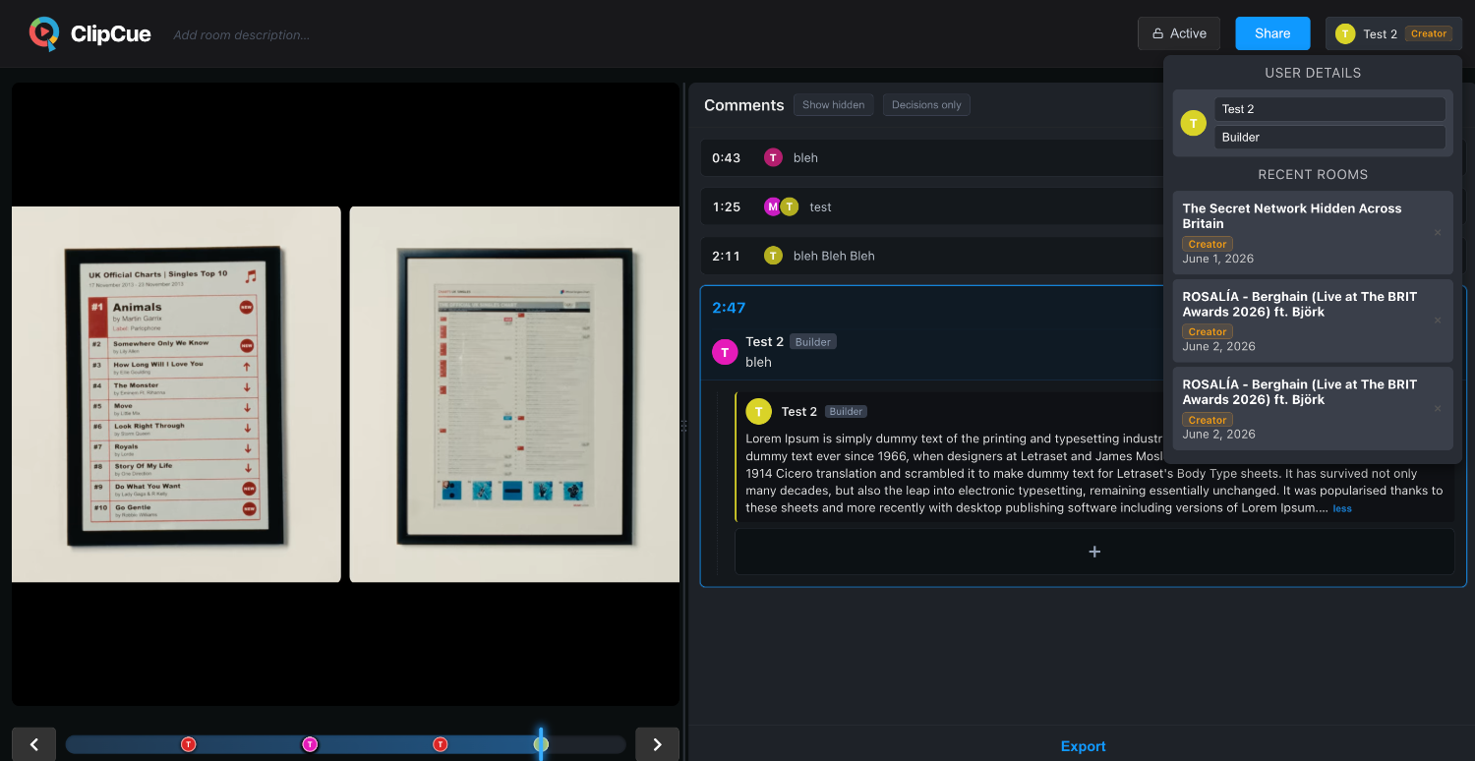Click the USER DETAILS heading

[1313, 73]
